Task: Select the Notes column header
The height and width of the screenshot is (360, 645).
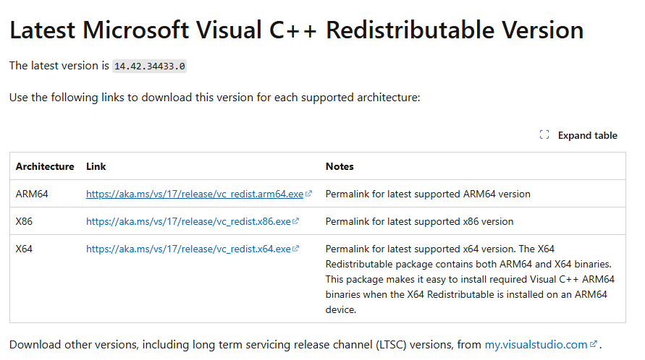Action: coord(340,166)
